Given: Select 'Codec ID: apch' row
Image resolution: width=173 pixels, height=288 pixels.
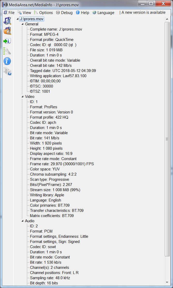Looking at the screenshot, I should click(x=43, y=123).
